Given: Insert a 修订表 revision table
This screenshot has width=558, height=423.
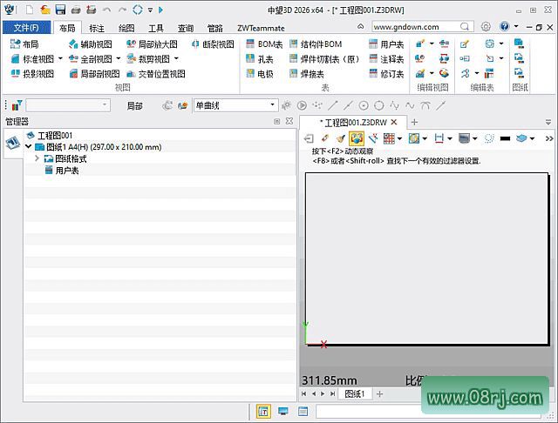Looking at the screenshot, I should point(386,73).
